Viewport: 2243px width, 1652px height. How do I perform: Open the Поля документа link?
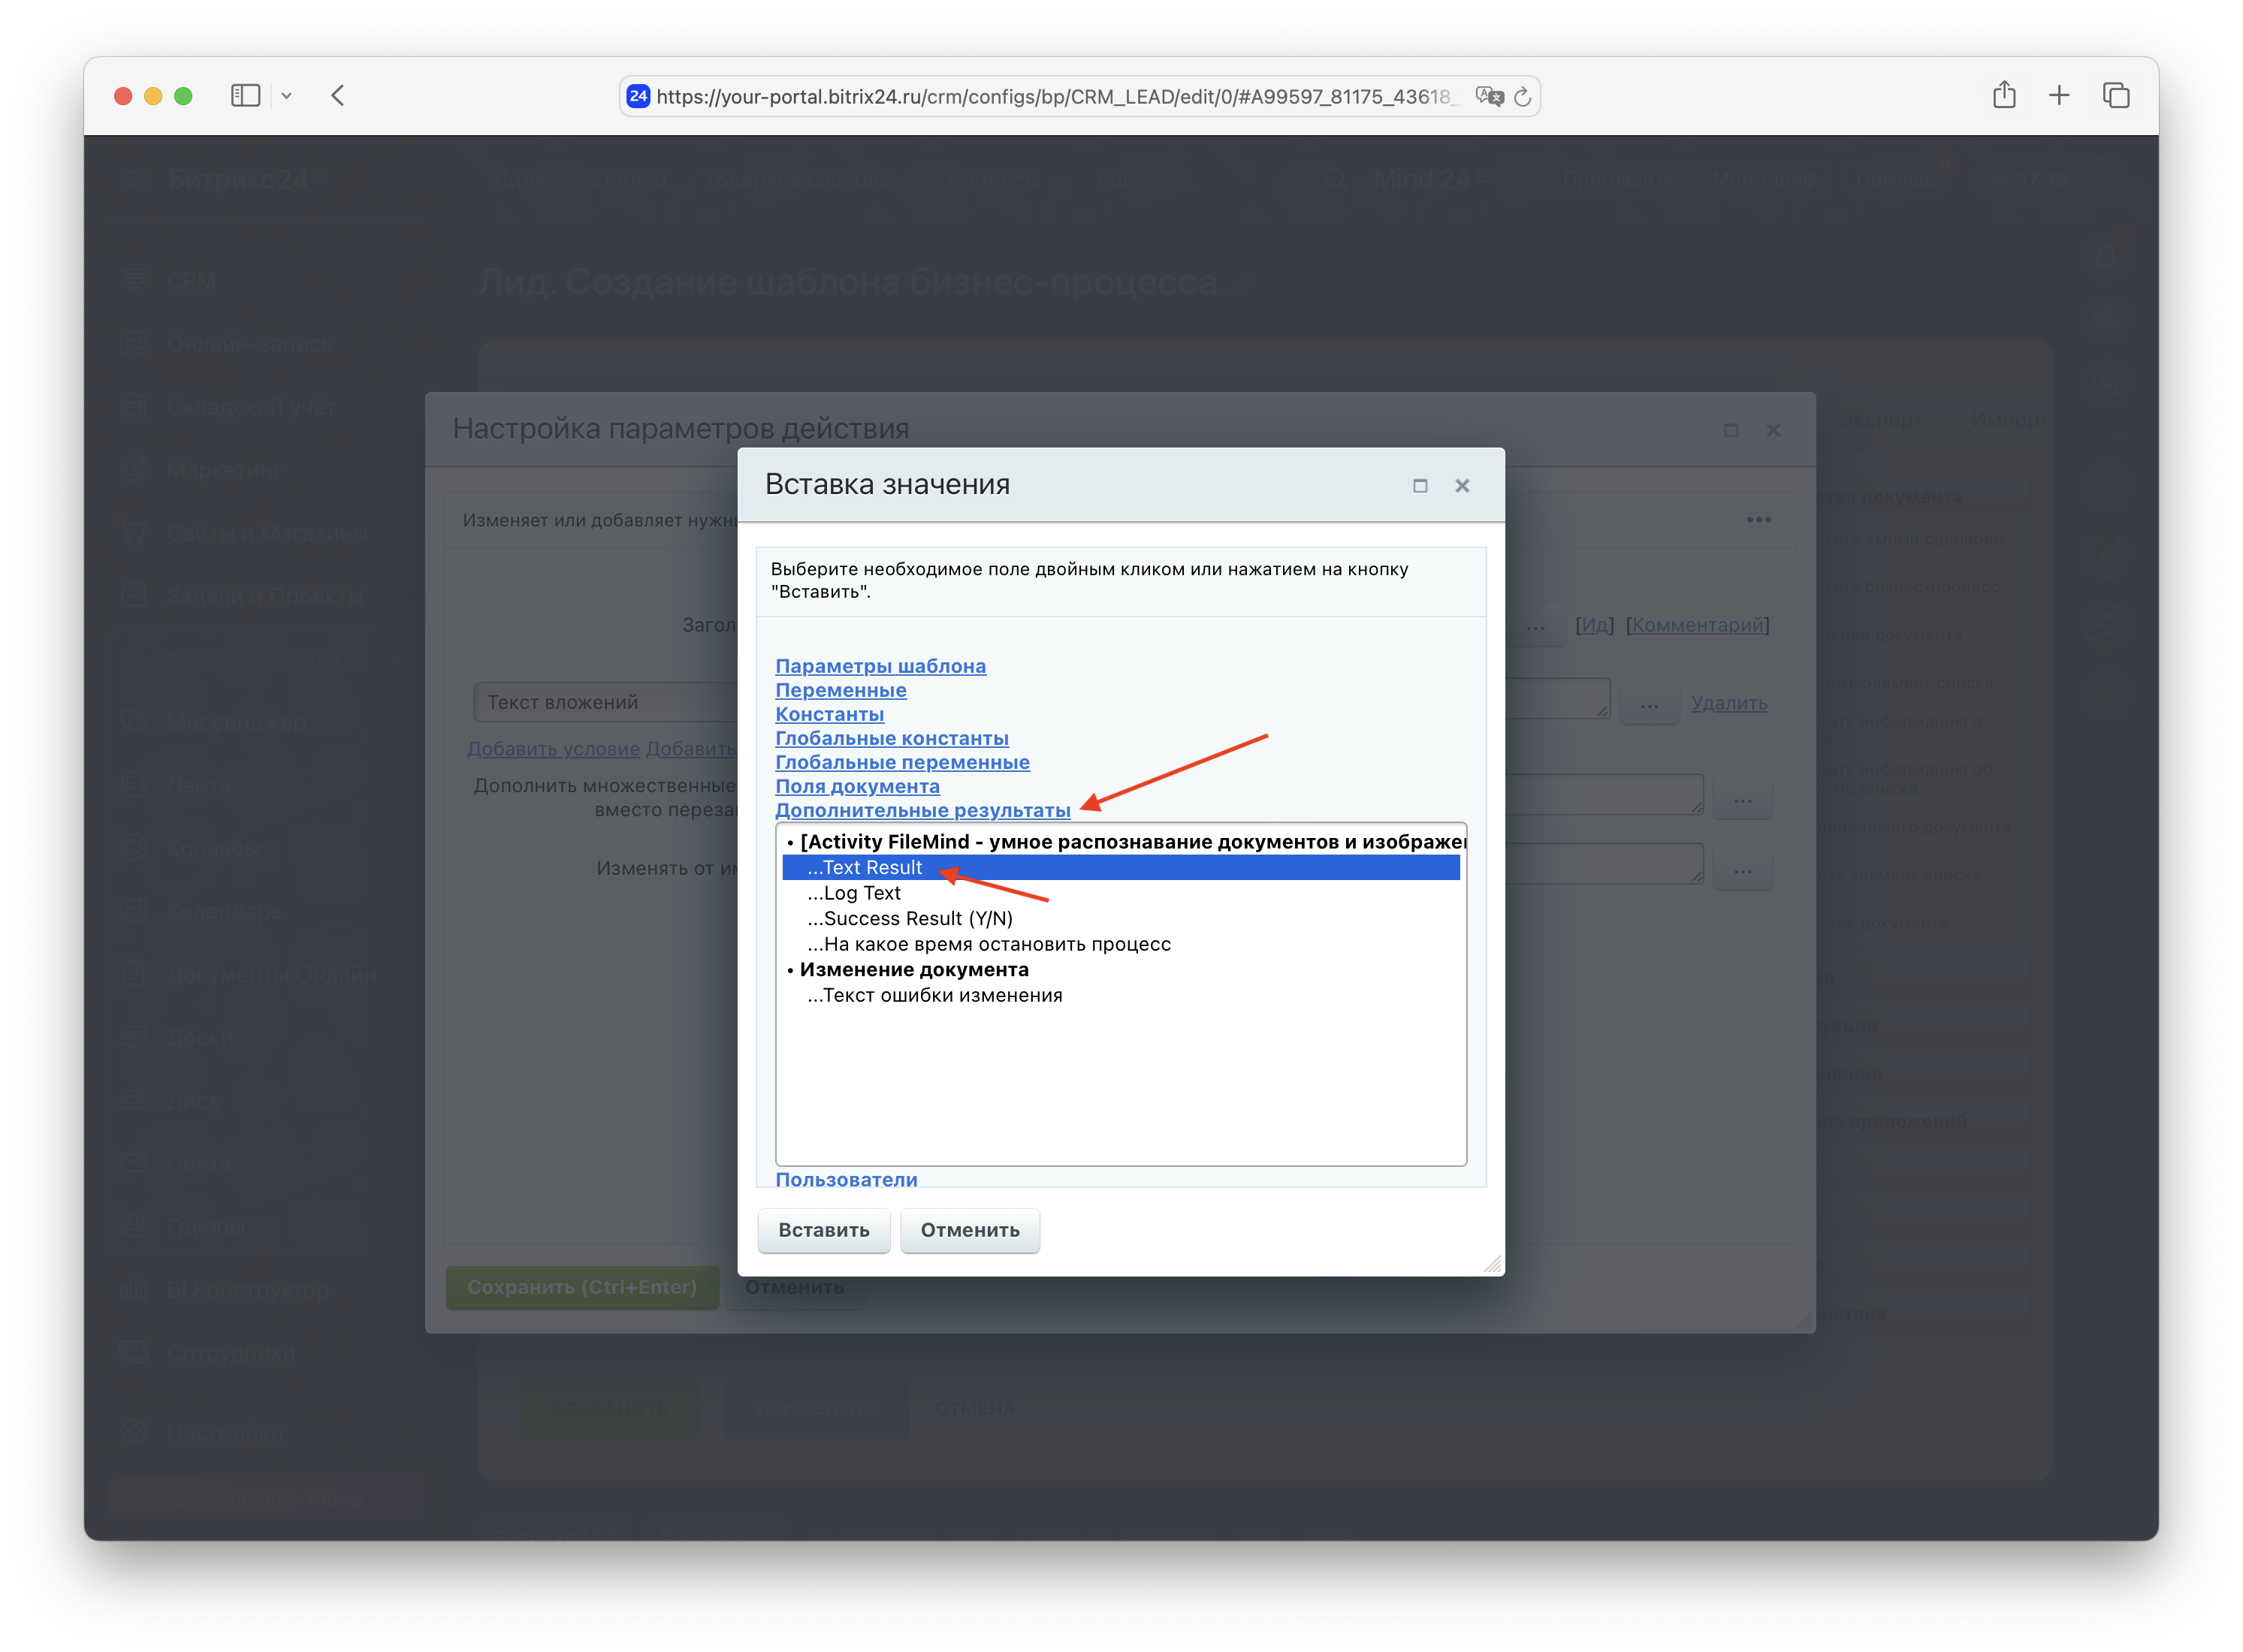coord(857,786)
